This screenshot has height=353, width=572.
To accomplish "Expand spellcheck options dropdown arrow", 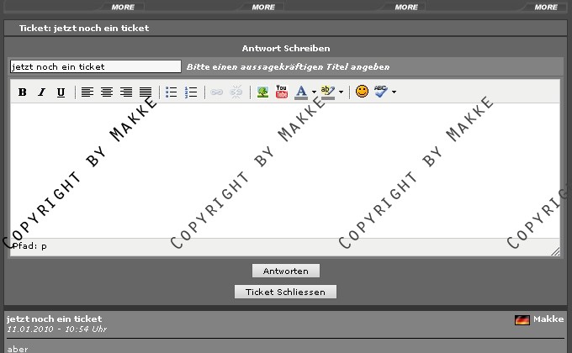I will pos(394,92).
